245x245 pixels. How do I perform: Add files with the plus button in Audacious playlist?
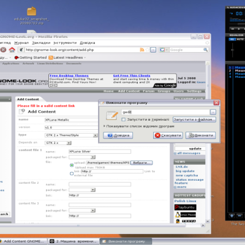[232, 216]
